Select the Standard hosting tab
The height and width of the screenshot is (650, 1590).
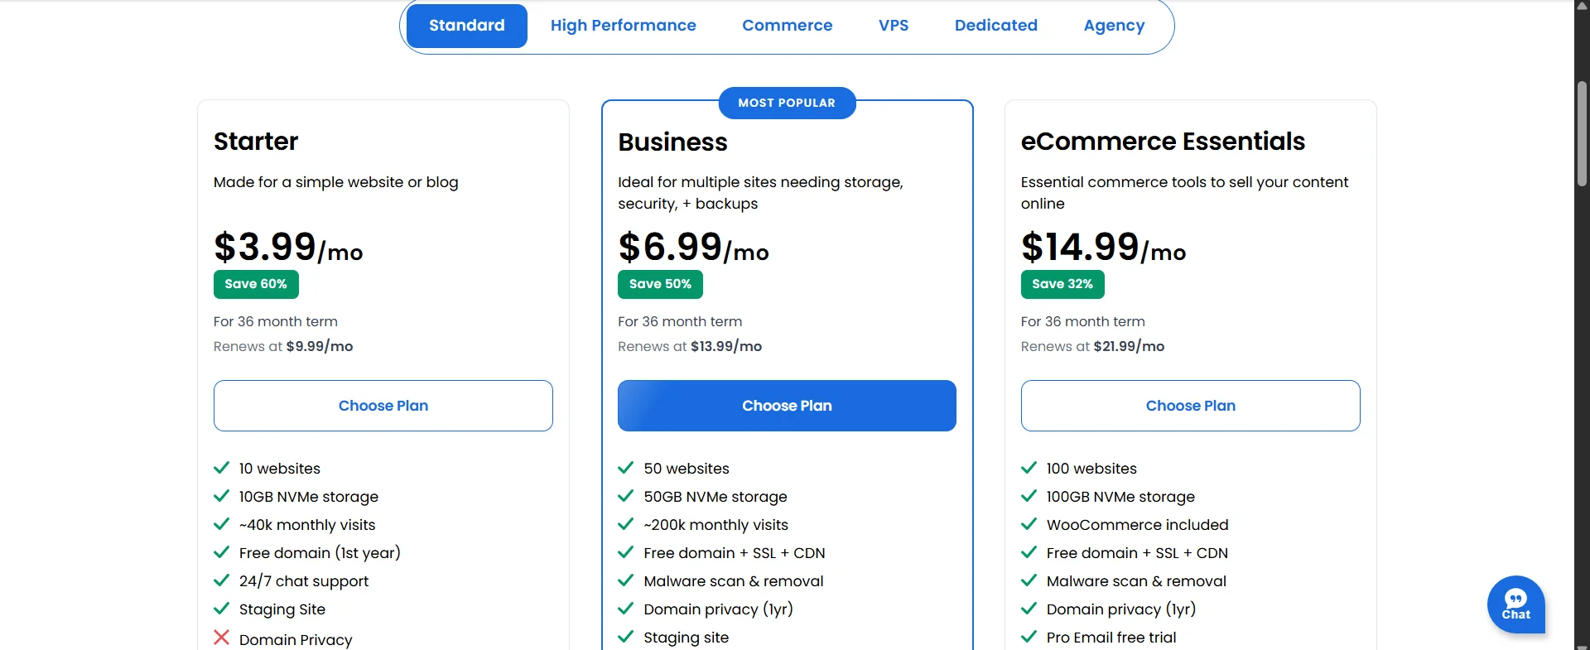click(x=467, y=26)
